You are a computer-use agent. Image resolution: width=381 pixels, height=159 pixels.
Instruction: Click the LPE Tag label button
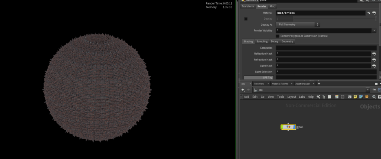coord(259,77)
